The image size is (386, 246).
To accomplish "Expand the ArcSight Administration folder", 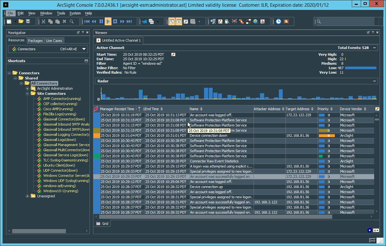I will 28,88.
